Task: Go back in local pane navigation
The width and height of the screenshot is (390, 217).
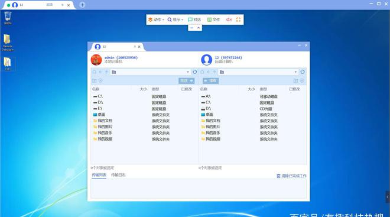Action: click(100, 72)
